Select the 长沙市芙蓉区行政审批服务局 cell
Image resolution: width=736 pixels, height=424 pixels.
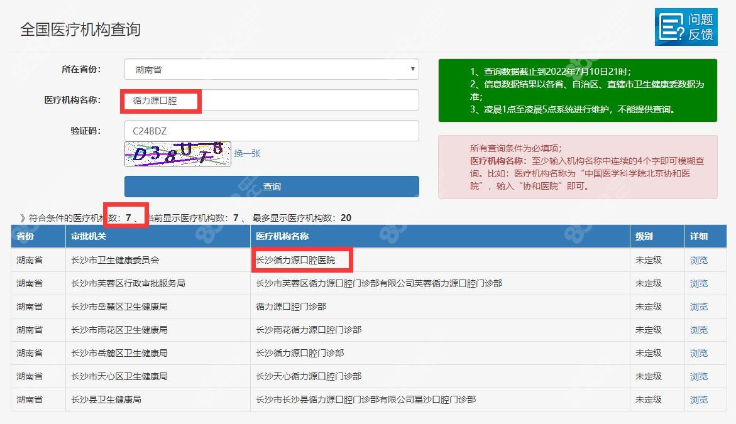[158, 284]
